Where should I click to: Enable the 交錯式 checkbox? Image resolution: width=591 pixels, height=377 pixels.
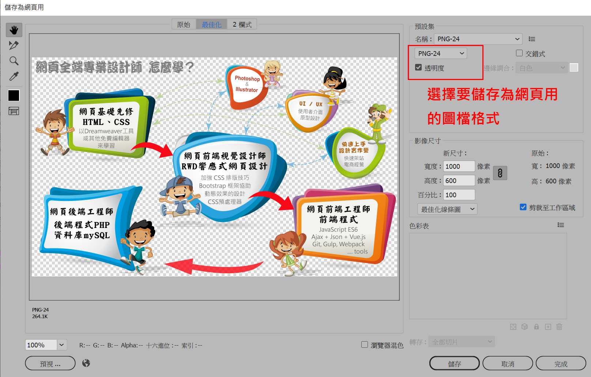point(519,53)
